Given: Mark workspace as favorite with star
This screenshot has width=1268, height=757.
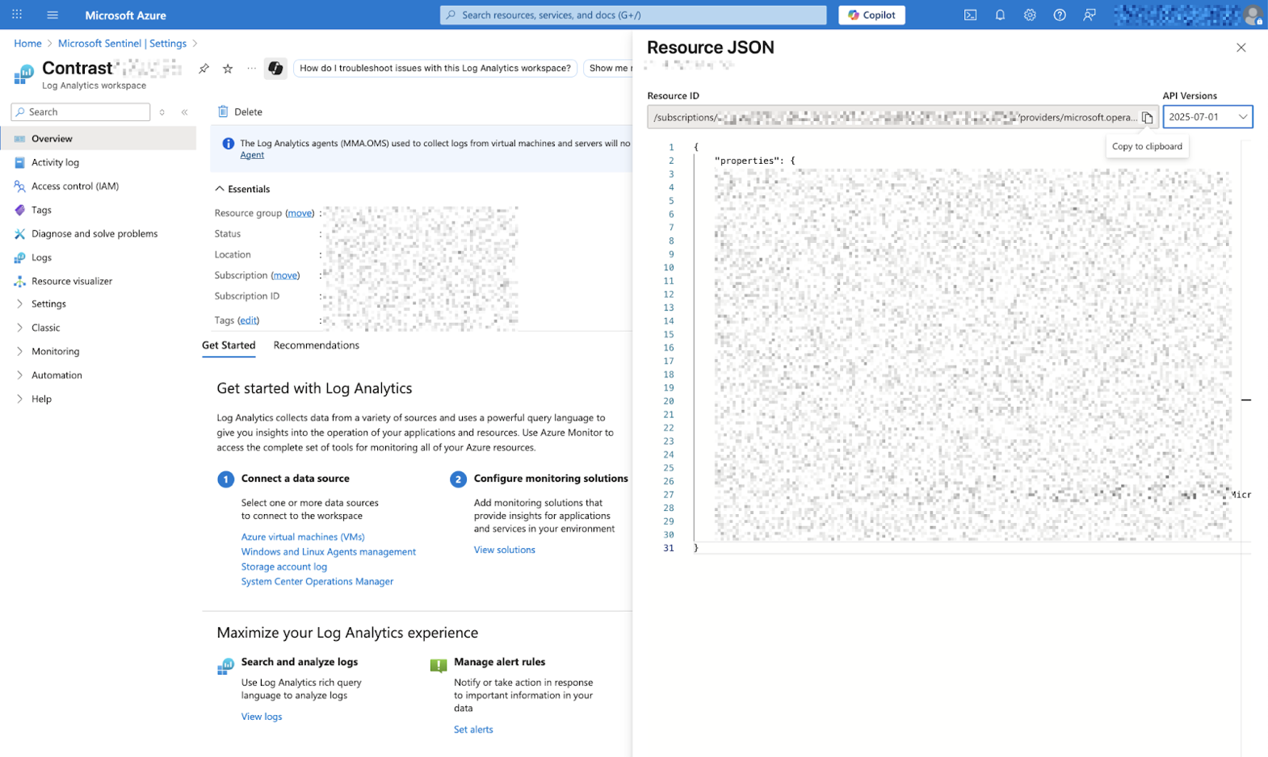Looking at the screenshot, I should coord(228,69).
